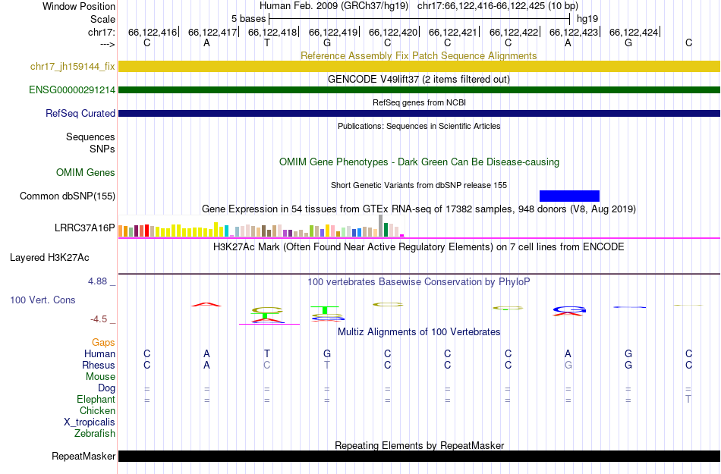
Task: Click the Dog species row label
Action: (106, 388)
